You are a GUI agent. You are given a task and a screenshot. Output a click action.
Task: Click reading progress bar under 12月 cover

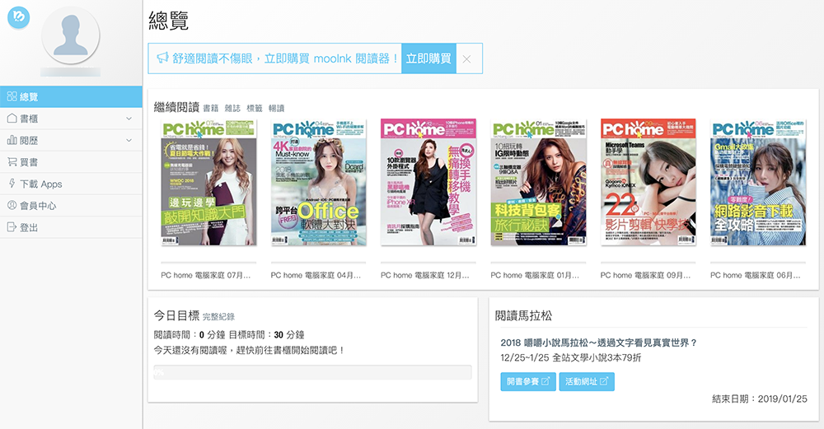click(x=428, y=262)
